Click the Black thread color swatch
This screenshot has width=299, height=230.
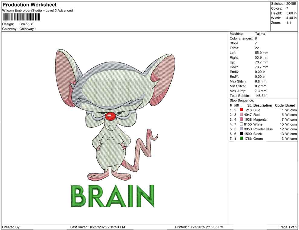(241, 134)
